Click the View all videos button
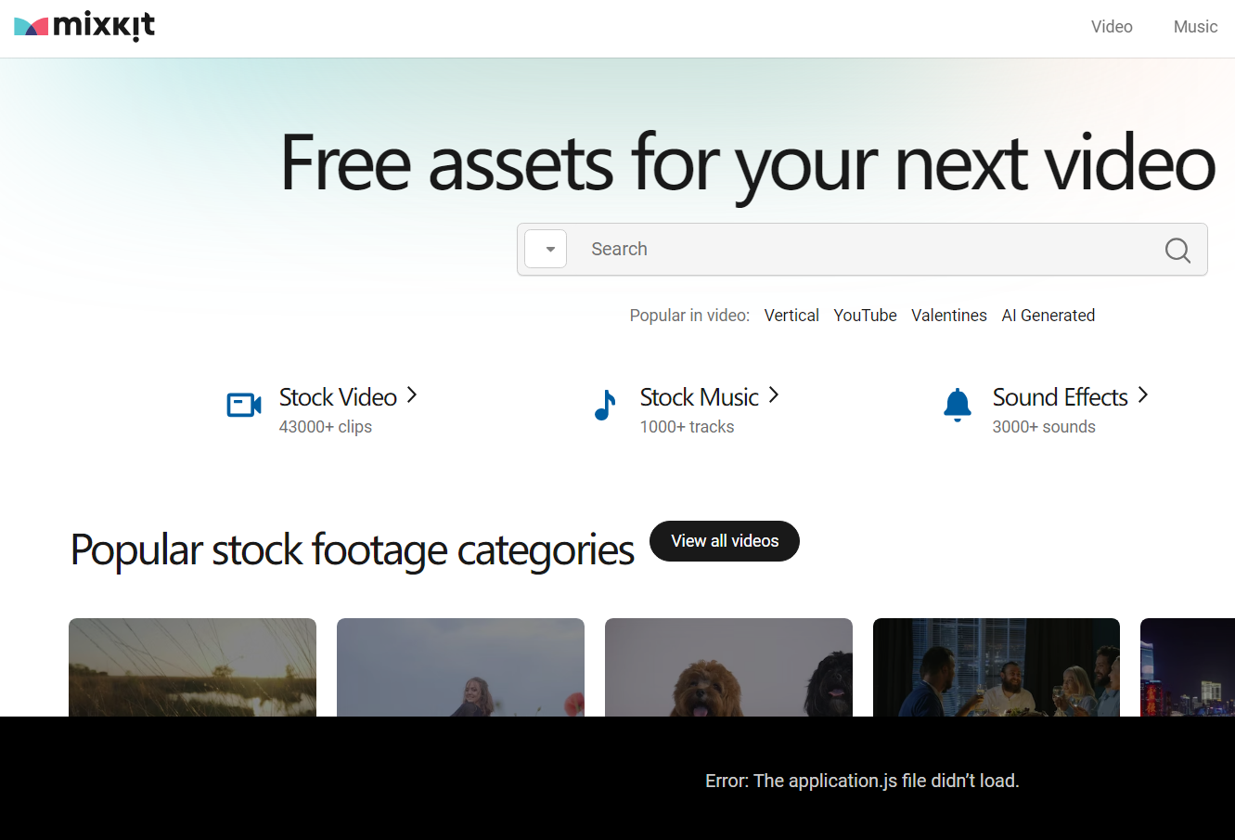The image size is (1235, 840). click(x=725, y=541)
